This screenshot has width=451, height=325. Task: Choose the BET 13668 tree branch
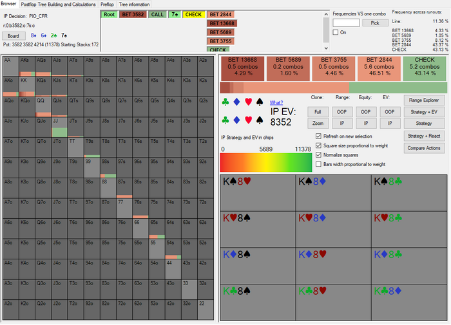(x=222, y=23)
